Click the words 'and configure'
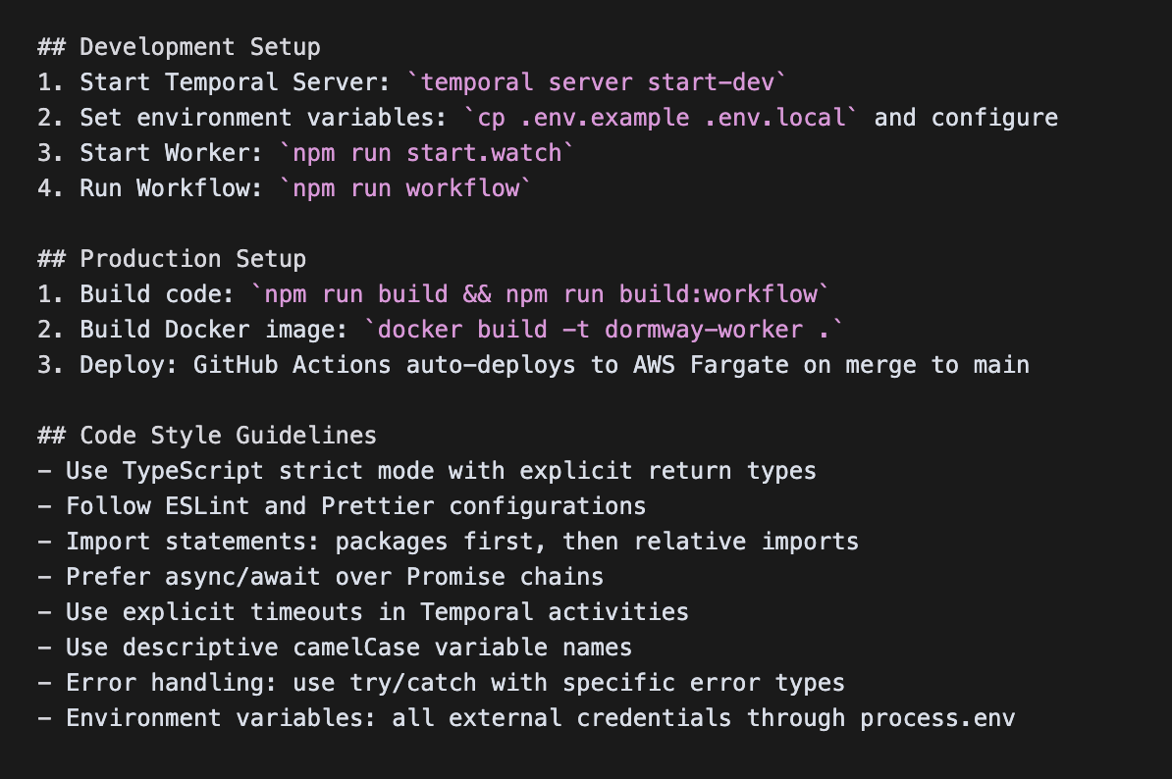 tap(967, 118)
